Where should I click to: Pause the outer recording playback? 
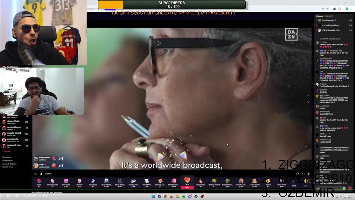(8, 196)
